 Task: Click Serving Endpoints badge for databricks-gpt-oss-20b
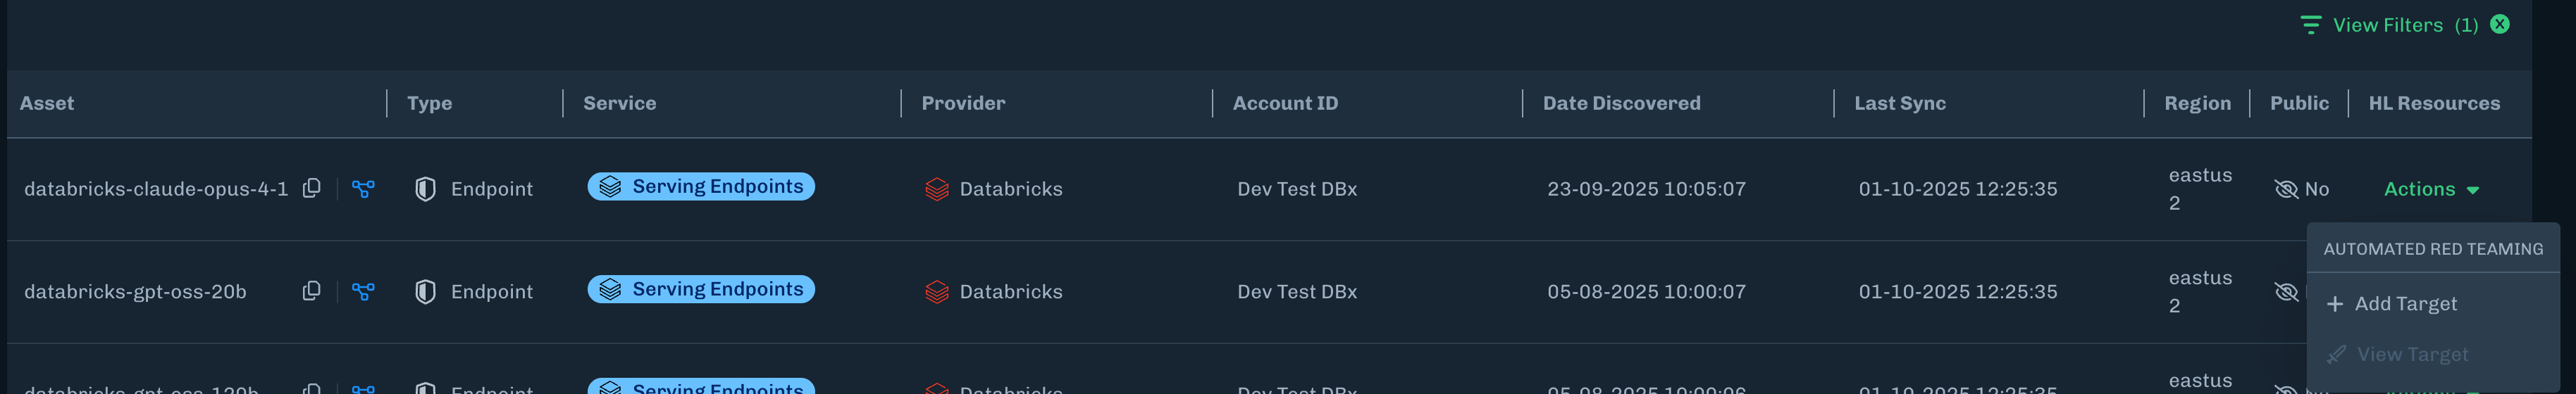pyautogui.click(x=701, y=289)
